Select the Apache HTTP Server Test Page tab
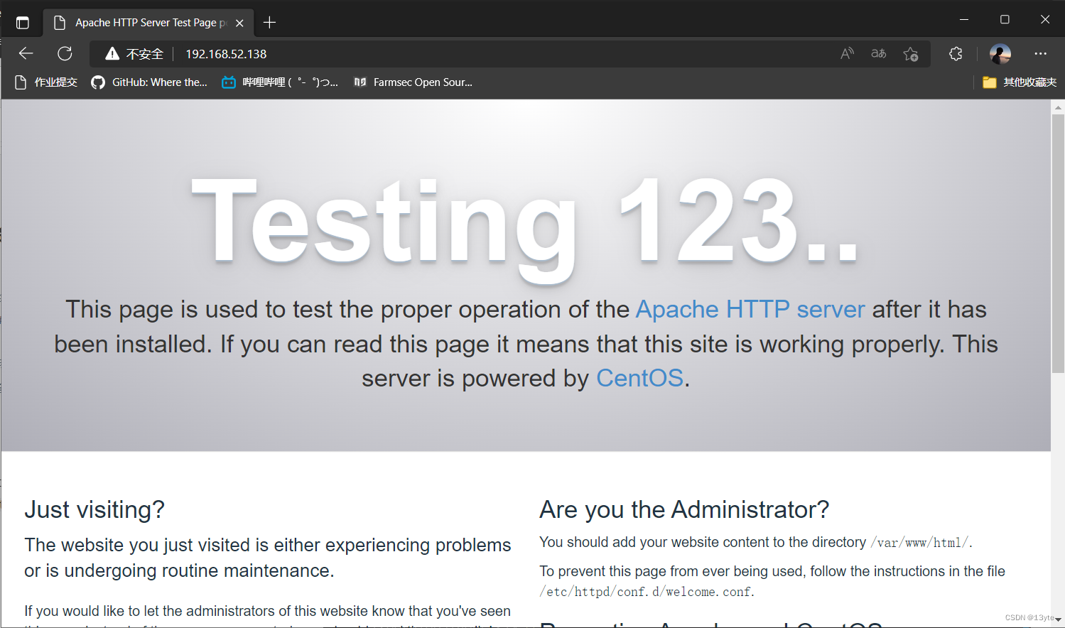 pos(149,23)
